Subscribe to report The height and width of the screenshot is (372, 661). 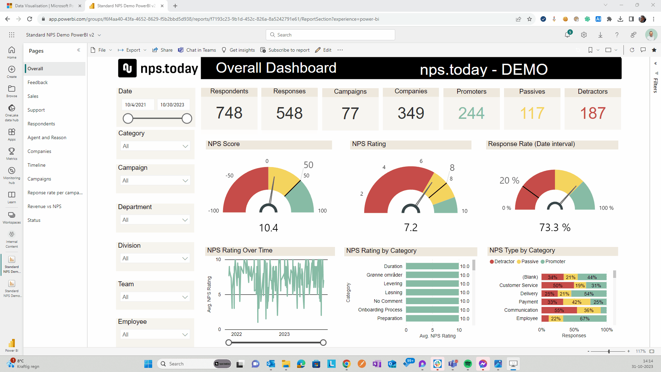(x=285, y=50)
